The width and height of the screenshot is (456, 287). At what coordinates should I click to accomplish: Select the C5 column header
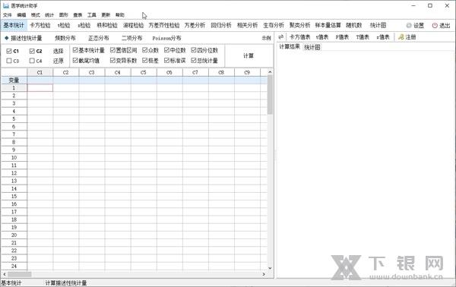pyautogui.click(x=144, y=72)
